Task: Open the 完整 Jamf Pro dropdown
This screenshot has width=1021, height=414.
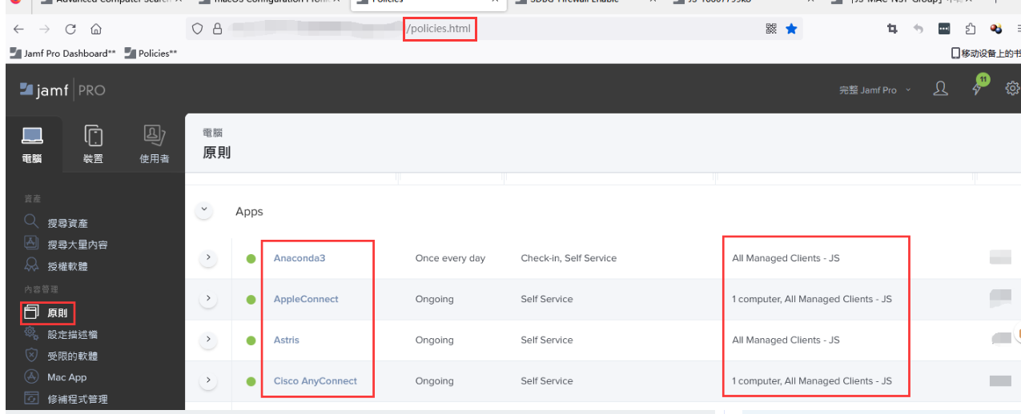Action: [874, 90]
